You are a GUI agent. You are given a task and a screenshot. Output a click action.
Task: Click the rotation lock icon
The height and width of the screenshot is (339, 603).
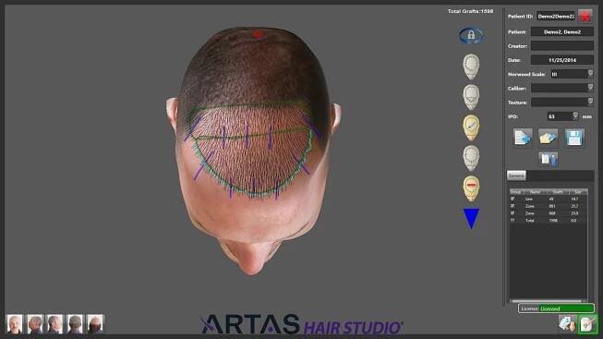click(x=471, y=35)
